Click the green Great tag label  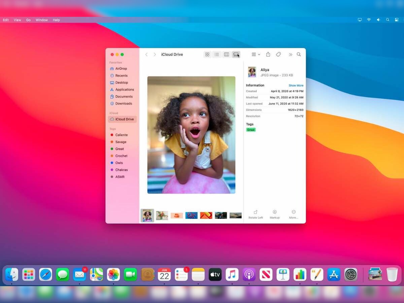point(251,130)
